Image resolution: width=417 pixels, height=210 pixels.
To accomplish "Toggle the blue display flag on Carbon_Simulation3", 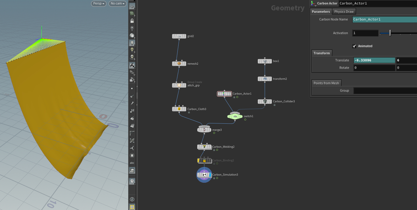I will click(210, 175).
